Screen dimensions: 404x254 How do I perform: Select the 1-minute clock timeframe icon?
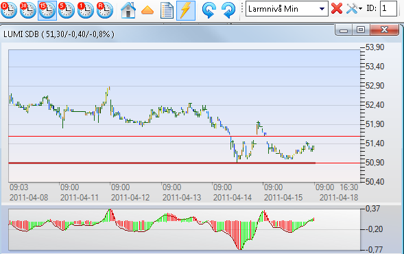86,10
